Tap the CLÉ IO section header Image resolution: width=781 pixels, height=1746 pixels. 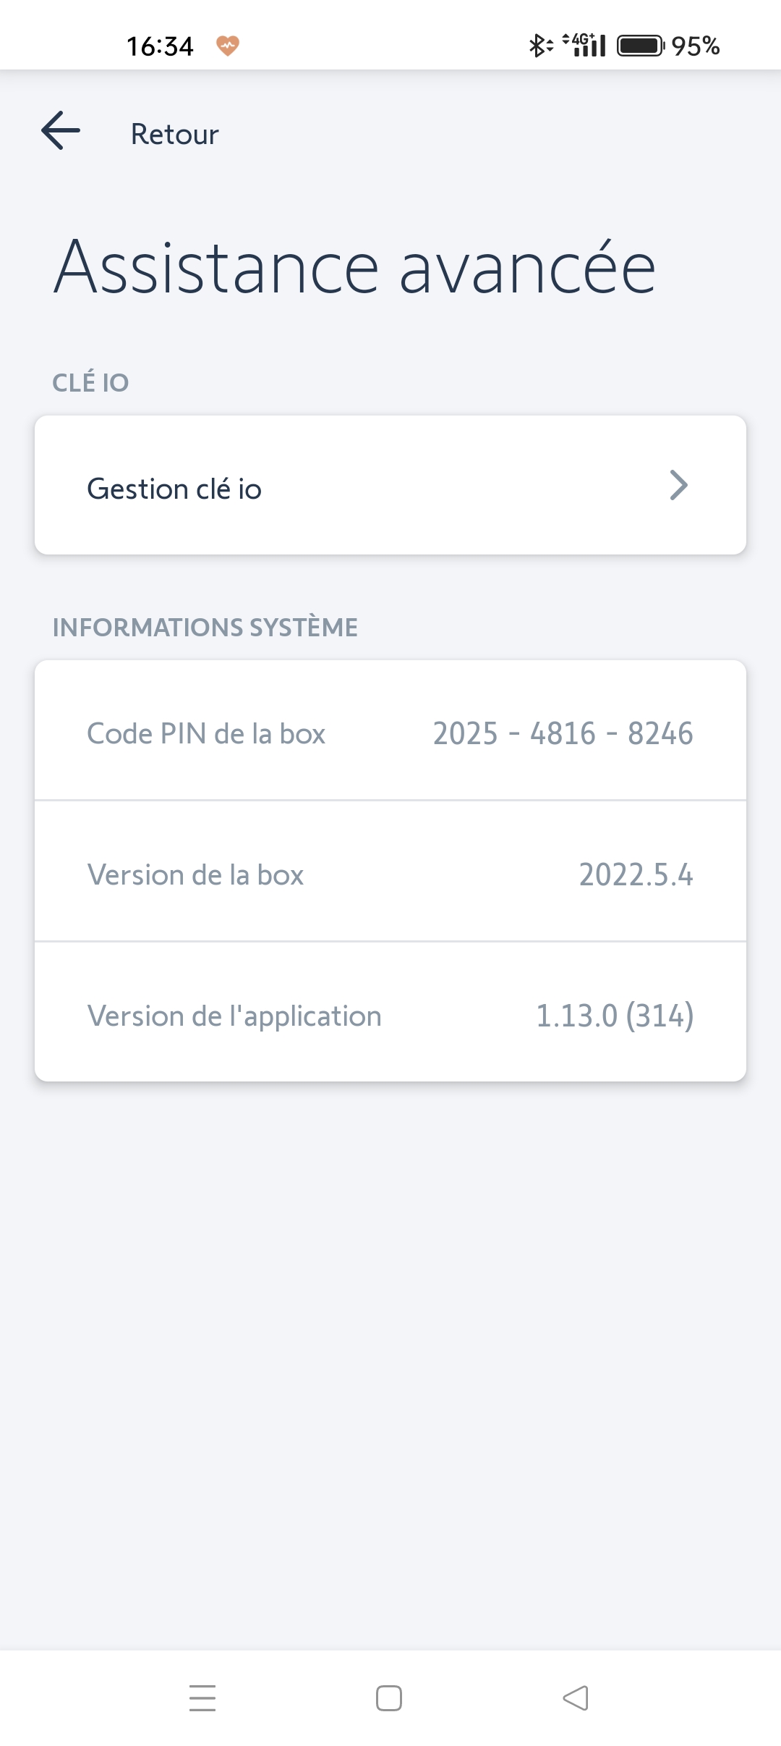(x=90, y=381)
